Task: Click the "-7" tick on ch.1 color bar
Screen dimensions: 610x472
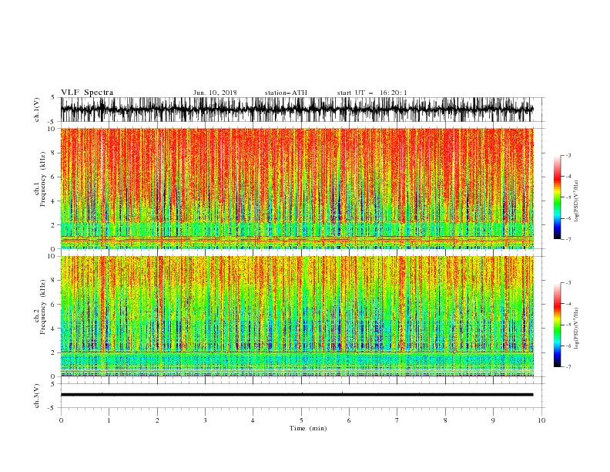Action: [x=568, y=239]
